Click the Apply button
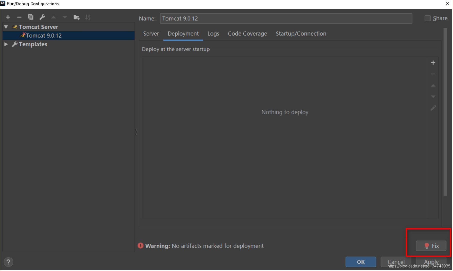The width and height of the screenshot is (453, 271). [431, 262]
